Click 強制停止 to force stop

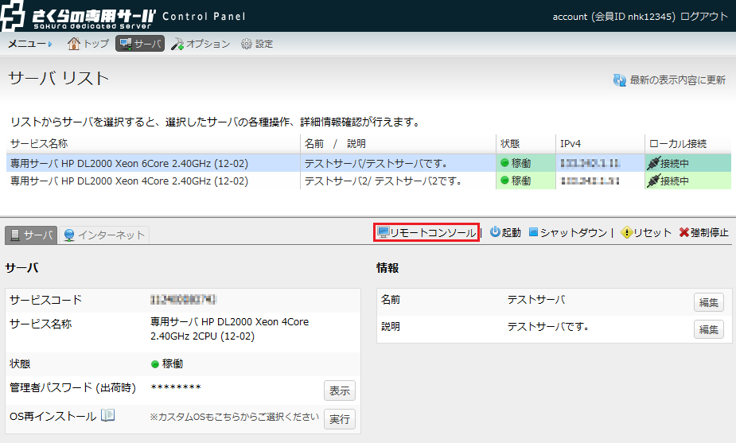(x=703, y=232)
